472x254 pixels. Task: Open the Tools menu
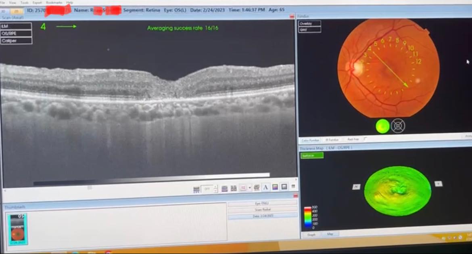(24, 2)
